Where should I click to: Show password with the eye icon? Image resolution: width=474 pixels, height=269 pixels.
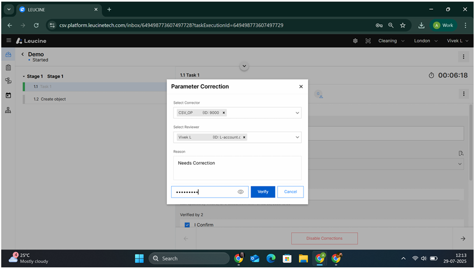[x=241, y=192]
